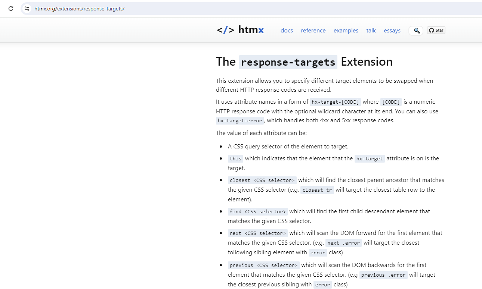Click the GitHub Star button
The height and width of the screenshot is (289, 482).
tap(436, 30)
